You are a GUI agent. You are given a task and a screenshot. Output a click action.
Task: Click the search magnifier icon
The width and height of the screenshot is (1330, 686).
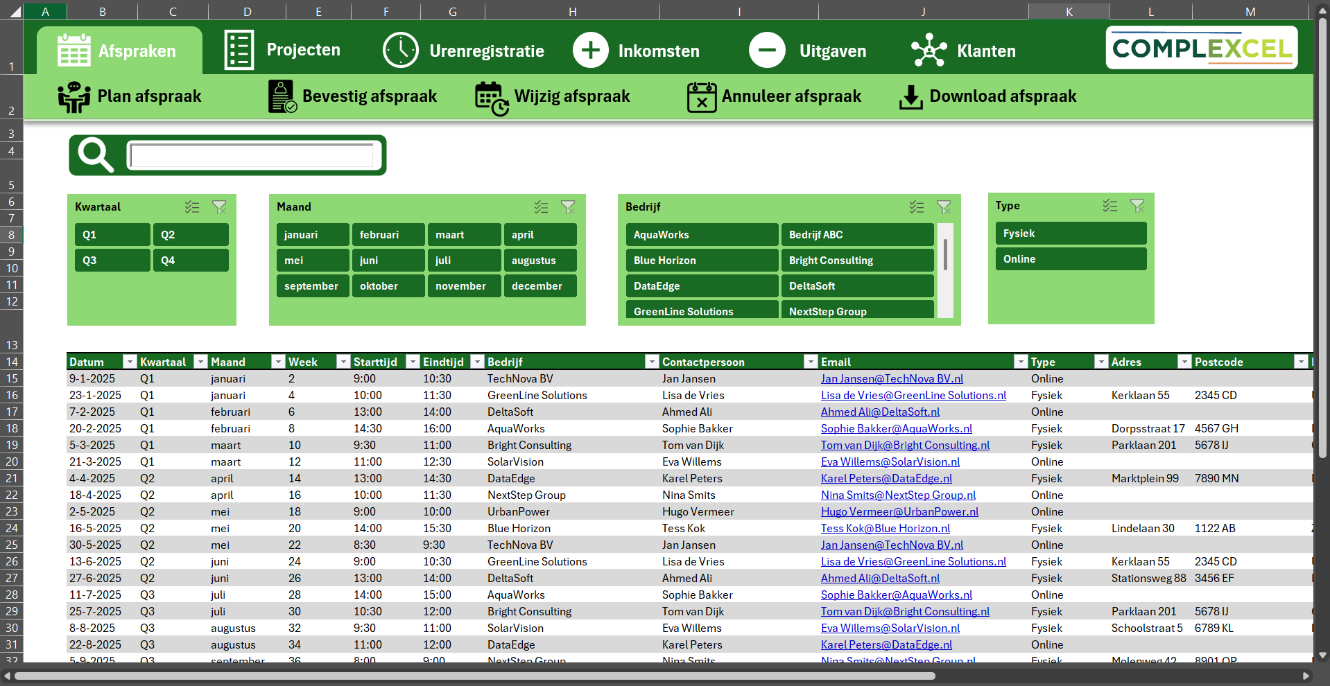point(96,155)
